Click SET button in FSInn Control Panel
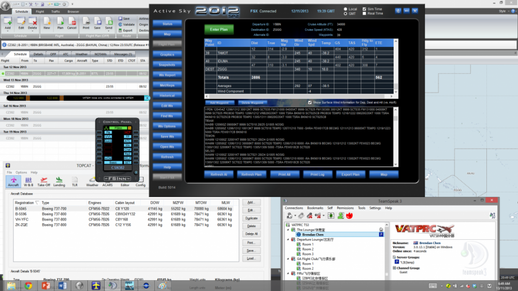This screenshot has width=518, height=291. (x=127, y=162)
